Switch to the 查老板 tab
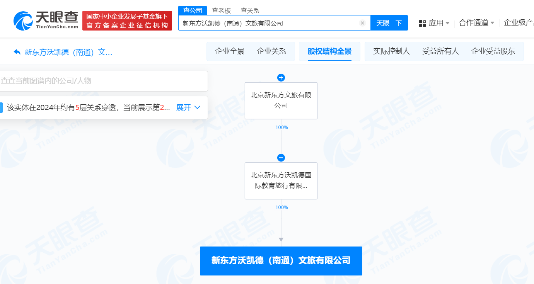 (x=221, y=10)
